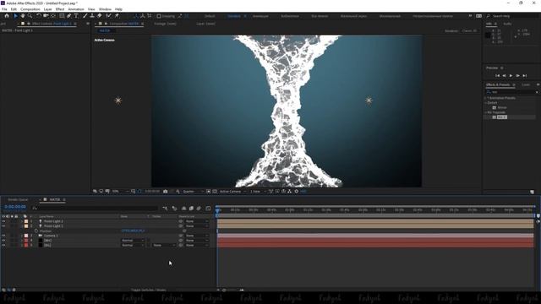Open the Composition menu

tap(30, 9)
